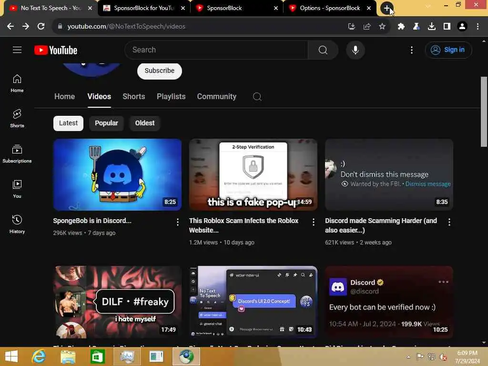488x366 pixels.
Task: Open Every bot can be verified thumbnail
Action: 389,302
